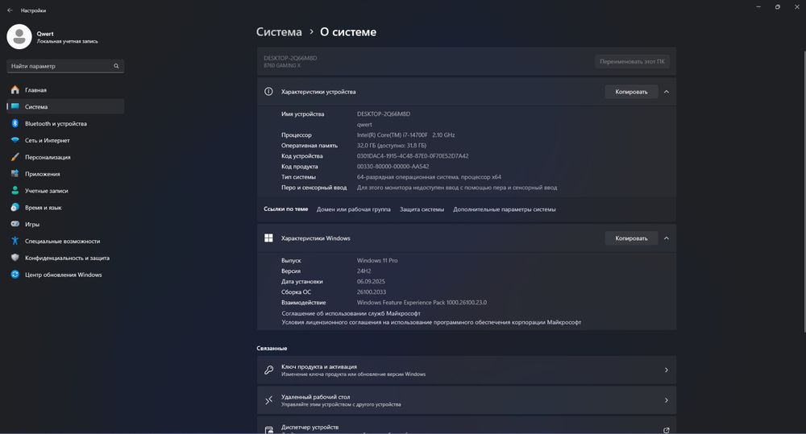
Task: Click the Конфиденциальность shield icon
Action: [15, 258]
